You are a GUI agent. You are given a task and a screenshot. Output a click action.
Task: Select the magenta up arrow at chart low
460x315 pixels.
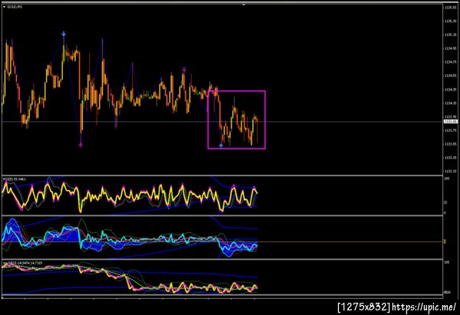(80, 145)
